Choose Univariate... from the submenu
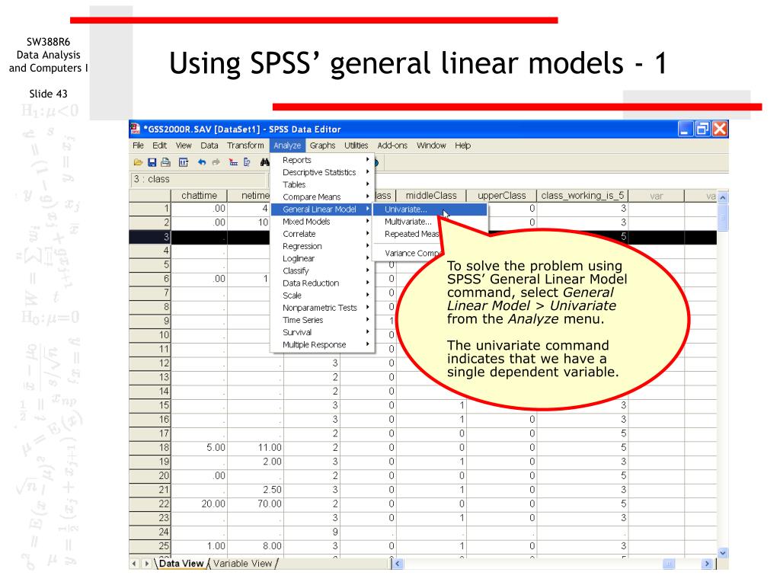The width and height of the screenshot is (780, 585). 430,209
